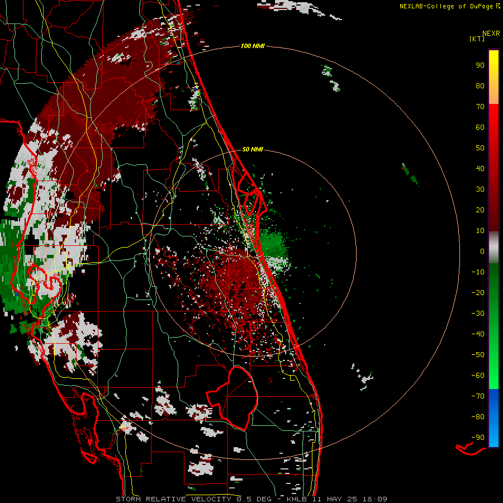Click the -10 value on the velocity scale

[x=478, y=272]
